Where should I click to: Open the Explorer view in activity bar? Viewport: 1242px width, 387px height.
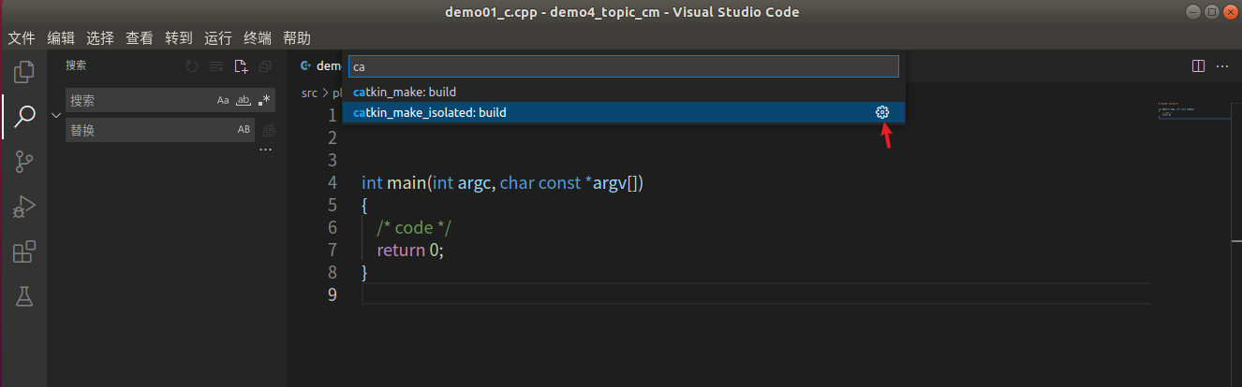pyautogui.click(x=24, y=71)
